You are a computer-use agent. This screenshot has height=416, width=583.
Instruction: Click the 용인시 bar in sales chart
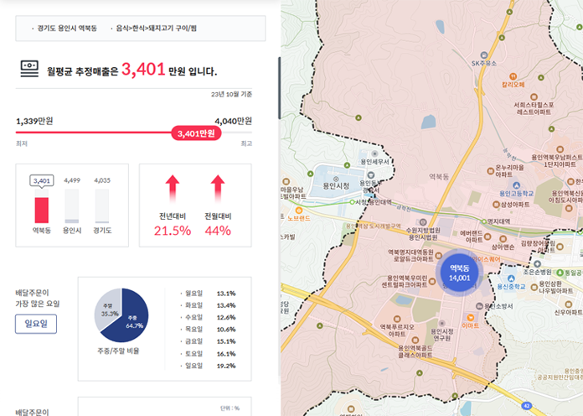pyautogui.click(x=72, y=205)
